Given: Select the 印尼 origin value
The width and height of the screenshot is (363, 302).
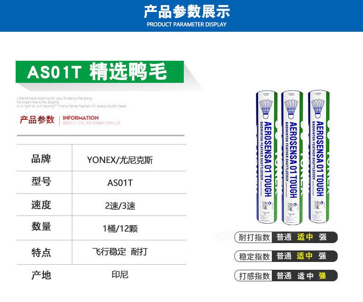Looking at the screenshot, I should (x=120, y=274).
